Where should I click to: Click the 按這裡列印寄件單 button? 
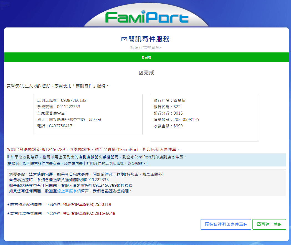[x=226, y=224]
